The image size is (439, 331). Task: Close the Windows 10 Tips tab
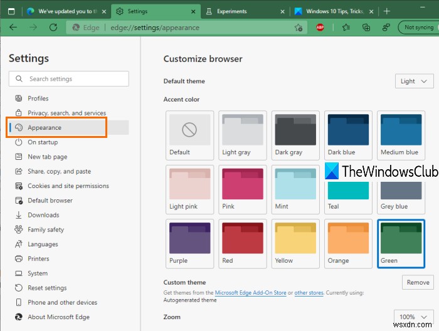point(371,11)
